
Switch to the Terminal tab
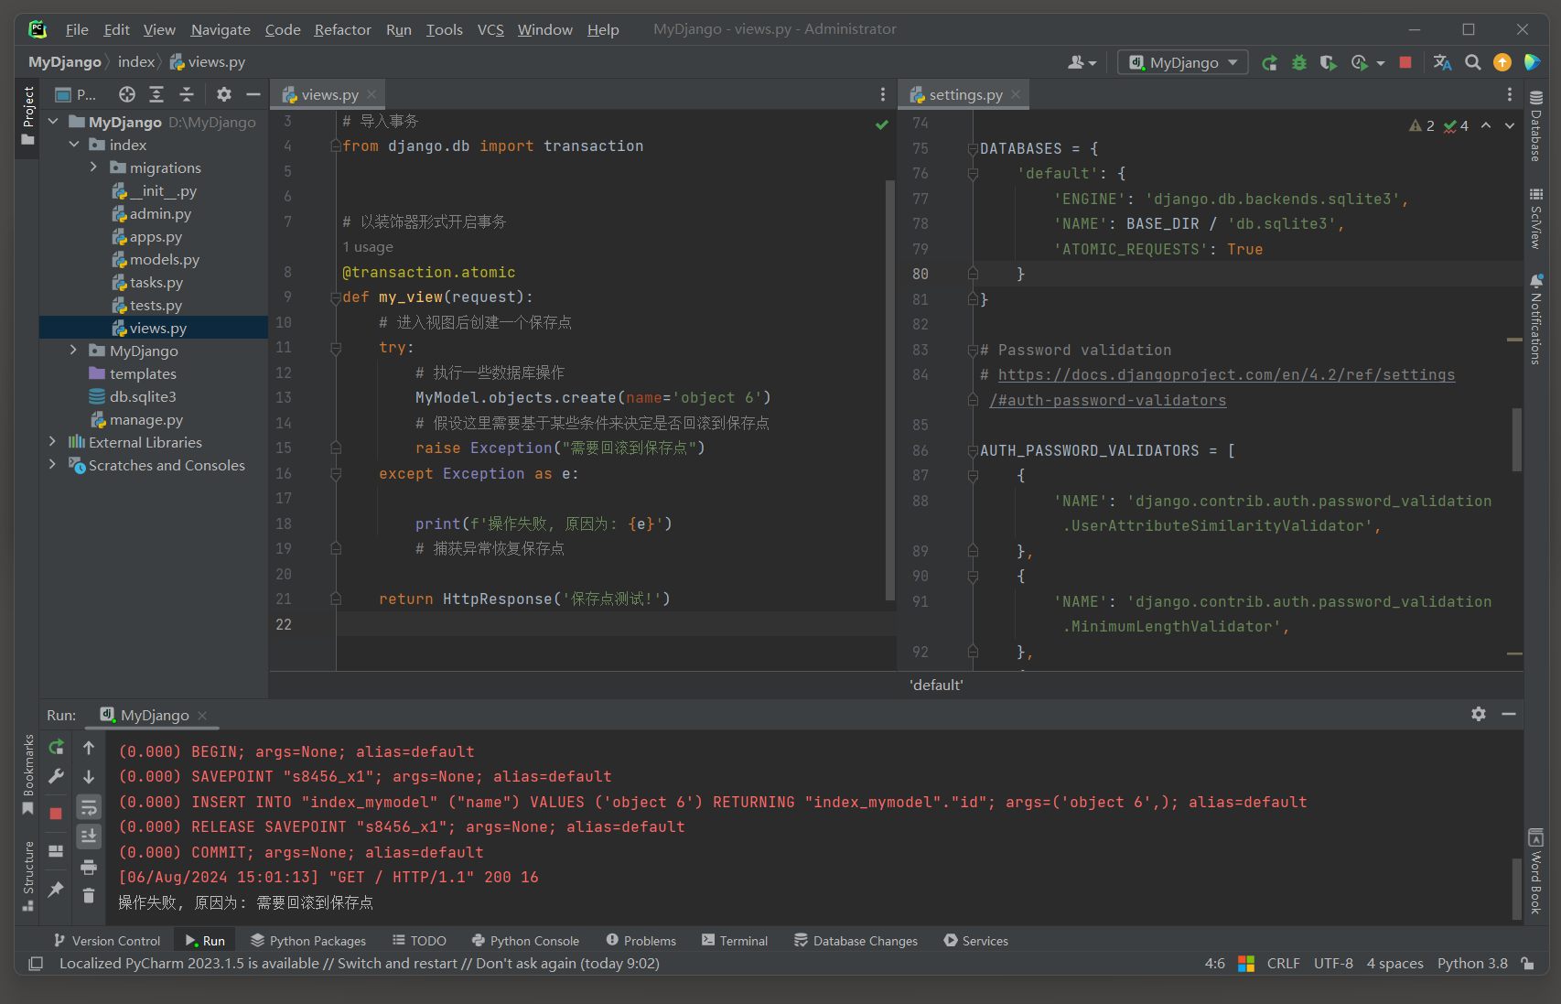[734, 941]
